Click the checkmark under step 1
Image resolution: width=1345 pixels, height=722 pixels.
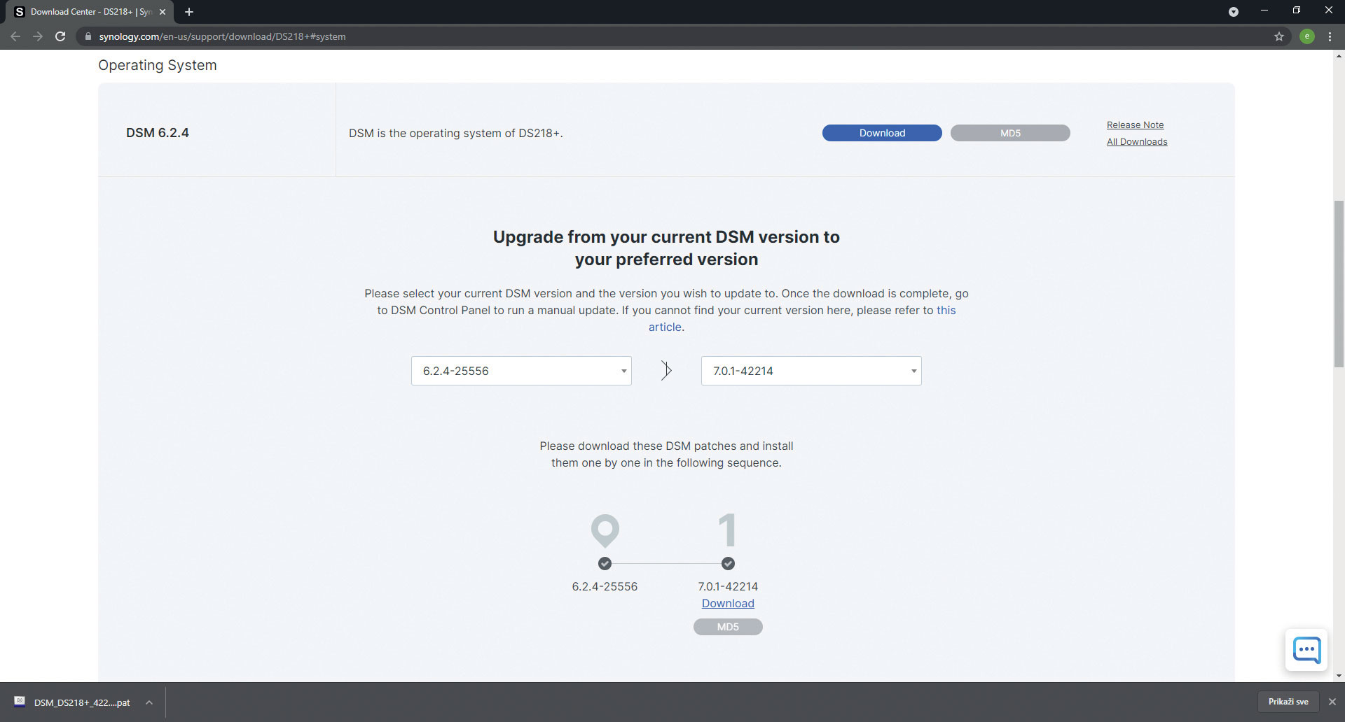click(728, 563)
